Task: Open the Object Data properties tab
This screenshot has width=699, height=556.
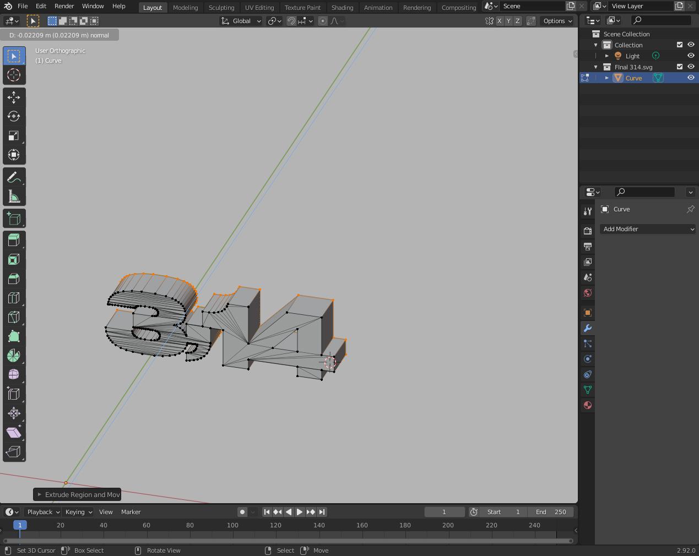Action: (587, 390)
